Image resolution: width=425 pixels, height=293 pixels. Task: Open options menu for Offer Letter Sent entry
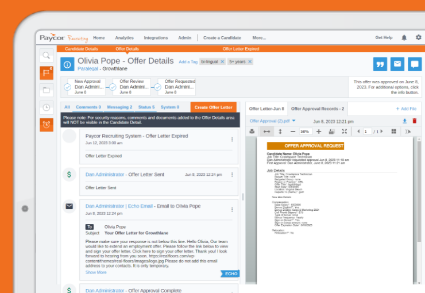click(232, 175)
